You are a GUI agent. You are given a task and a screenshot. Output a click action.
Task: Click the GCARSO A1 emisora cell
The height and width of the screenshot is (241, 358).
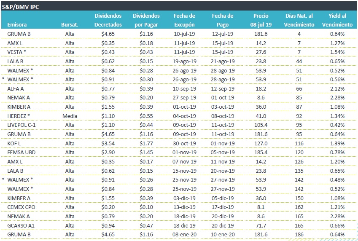pos(21,225)
